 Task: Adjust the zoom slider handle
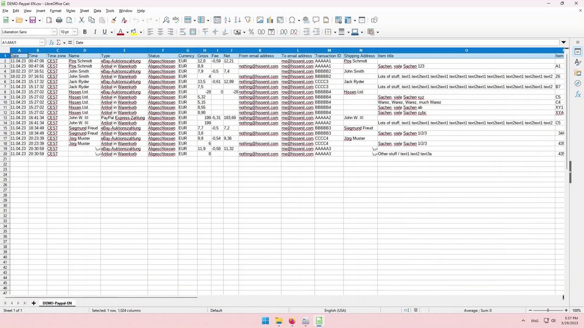(x=548, y=310)
